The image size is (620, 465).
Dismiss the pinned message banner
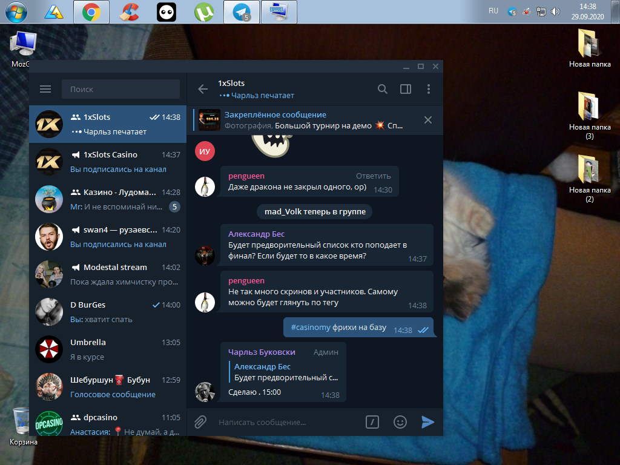pyautogui.click(x=428, y=120)
